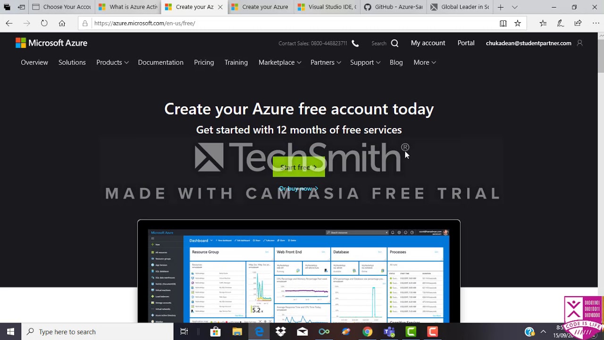The width and height of the screenshot is (604, 340).
Task: Close the active Create your Azure tab
Action: 220,7
